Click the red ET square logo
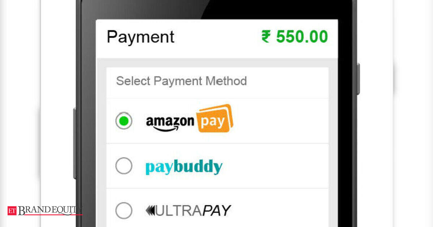Viewport: 433px width, 227px height. 12,211
